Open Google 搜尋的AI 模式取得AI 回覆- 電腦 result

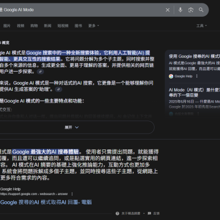(46, 202)
